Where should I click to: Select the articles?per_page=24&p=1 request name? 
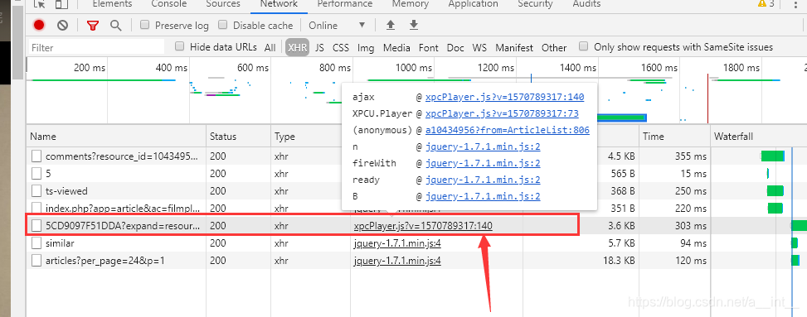pos(105,261)
